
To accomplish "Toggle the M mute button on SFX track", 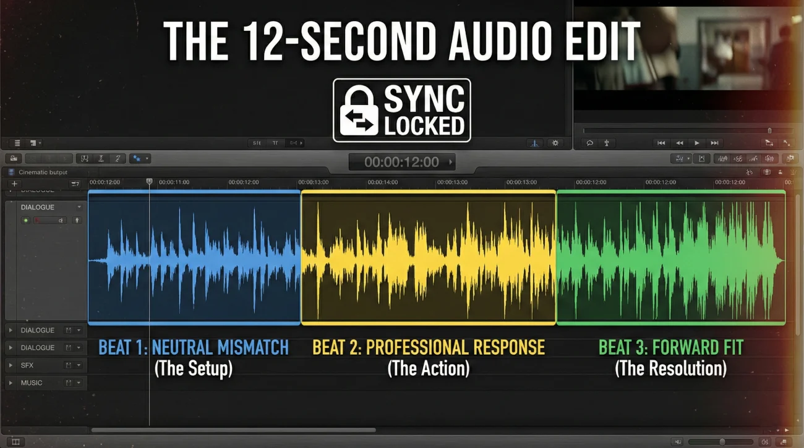I will [x=69, y=365].
